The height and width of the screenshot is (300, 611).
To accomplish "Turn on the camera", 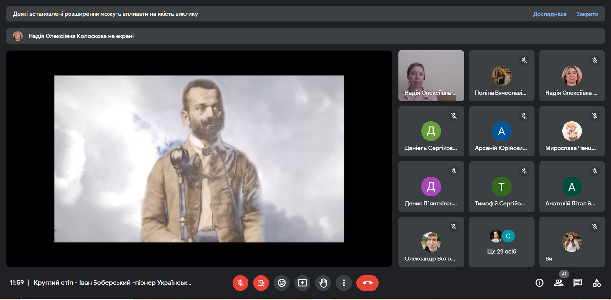I will pos(261,283).
